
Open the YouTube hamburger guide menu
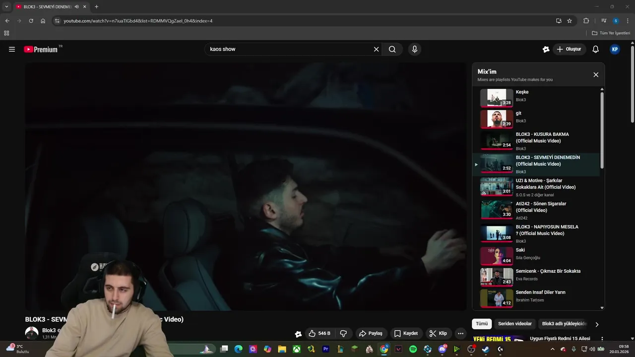(x=12, y=49)
